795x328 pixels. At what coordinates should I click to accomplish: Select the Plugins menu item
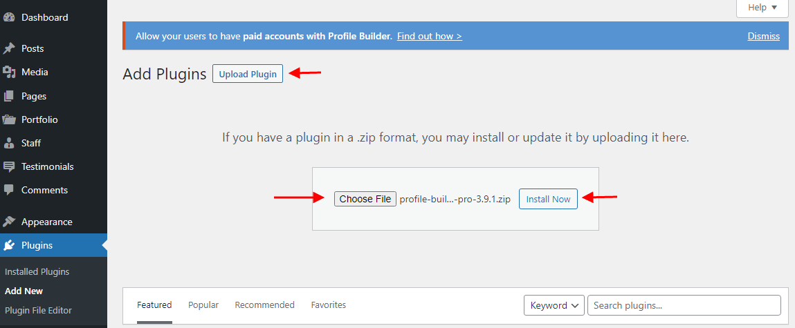[54, 246]
